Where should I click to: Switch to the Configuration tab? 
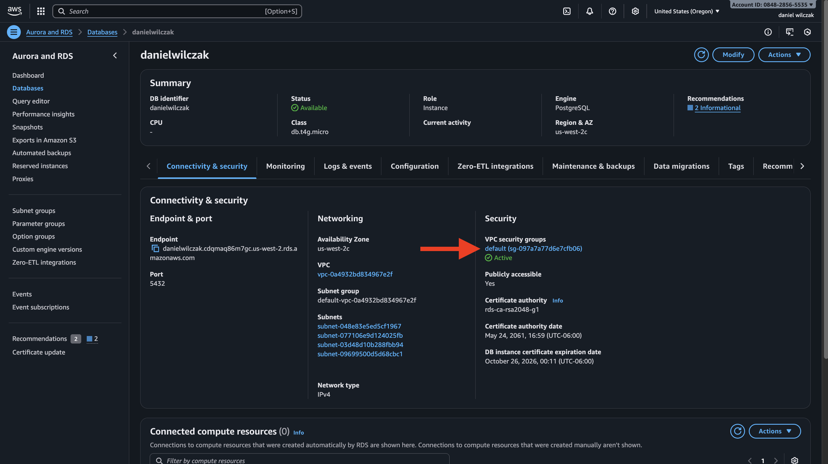tap(414, 166)
